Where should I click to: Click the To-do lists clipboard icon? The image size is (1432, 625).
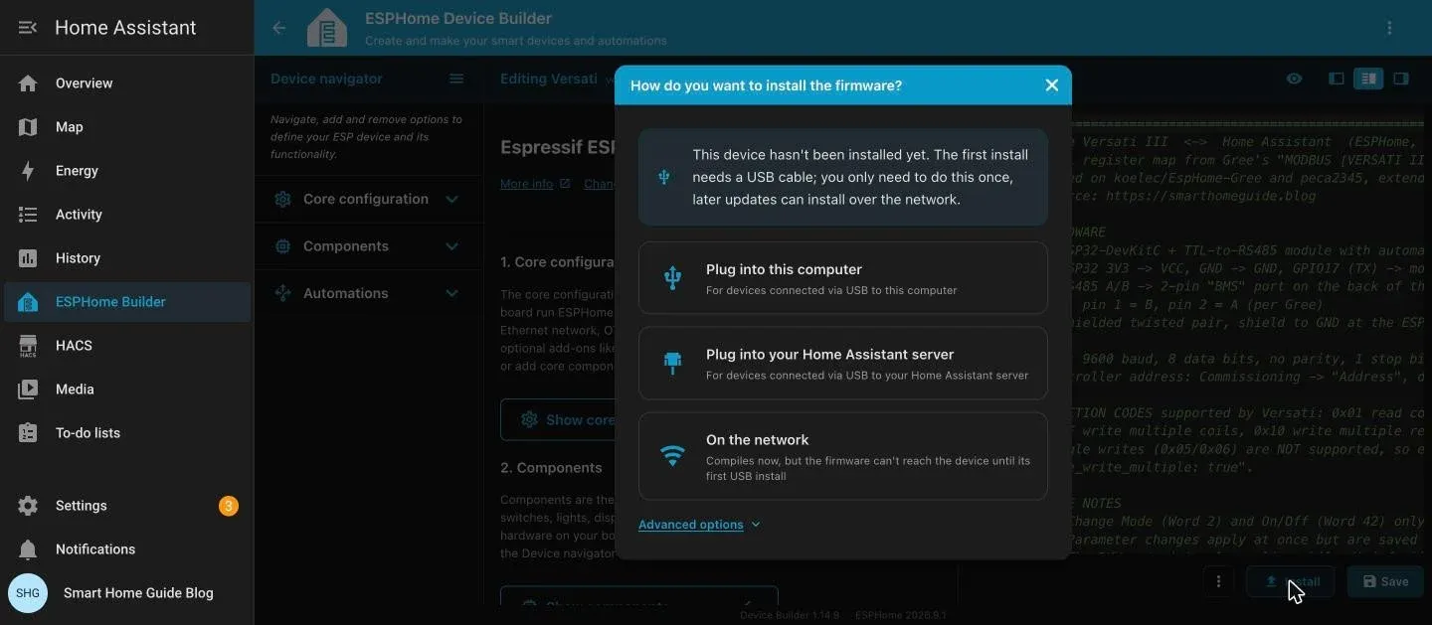coord(28,433)
